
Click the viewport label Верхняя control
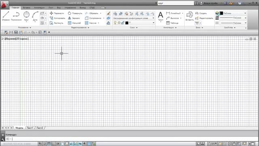[x=11, y=39]
